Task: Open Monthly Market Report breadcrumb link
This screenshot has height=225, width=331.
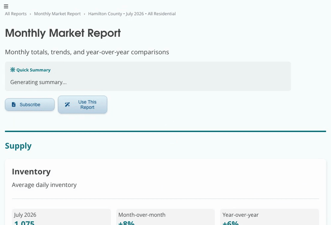Action: pyautogui.click(x=58, y=14)
